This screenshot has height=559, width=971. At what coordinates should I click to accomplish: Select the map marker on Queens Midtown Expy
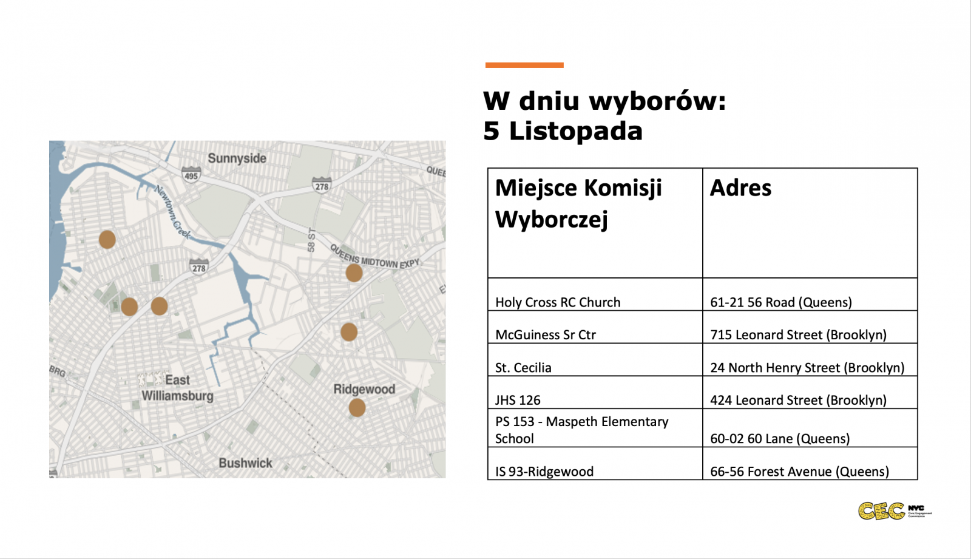coord(354,273)
